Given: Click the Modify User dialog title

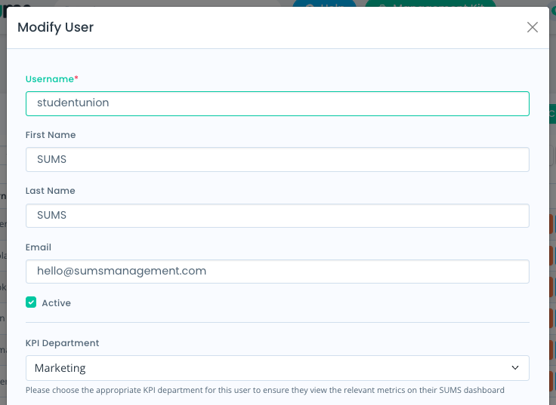Looking at the screenshot, I should [56, 28].
